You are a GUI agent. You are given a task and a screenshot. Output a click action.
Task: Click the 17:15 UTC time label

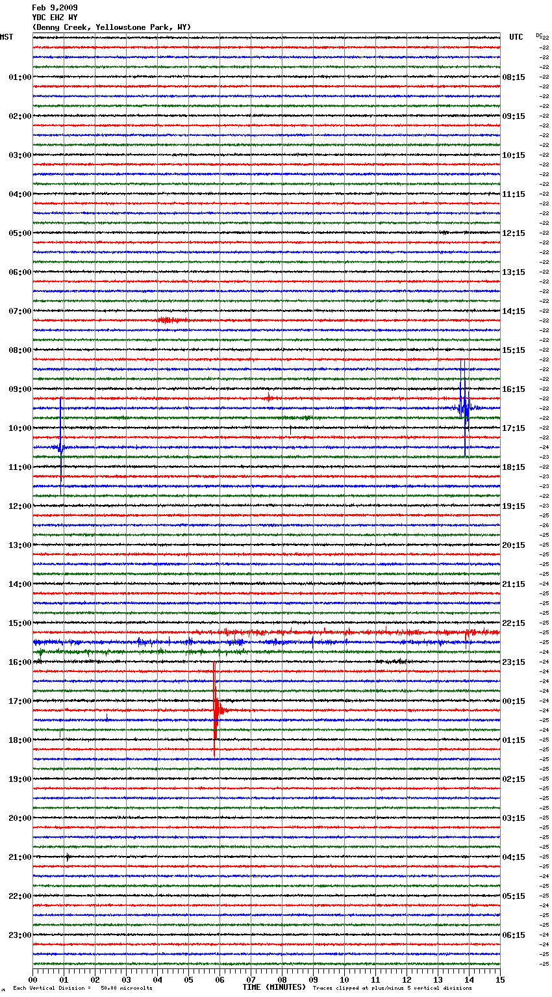(x=514, y=428)
